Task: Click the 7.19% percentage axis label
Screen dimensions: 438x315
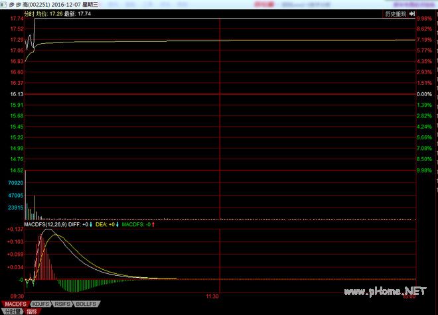Action: click(x=424, y=40)
